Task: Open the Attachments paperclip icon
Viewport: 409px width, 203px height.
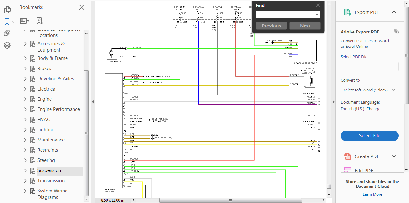Action: 7,33
